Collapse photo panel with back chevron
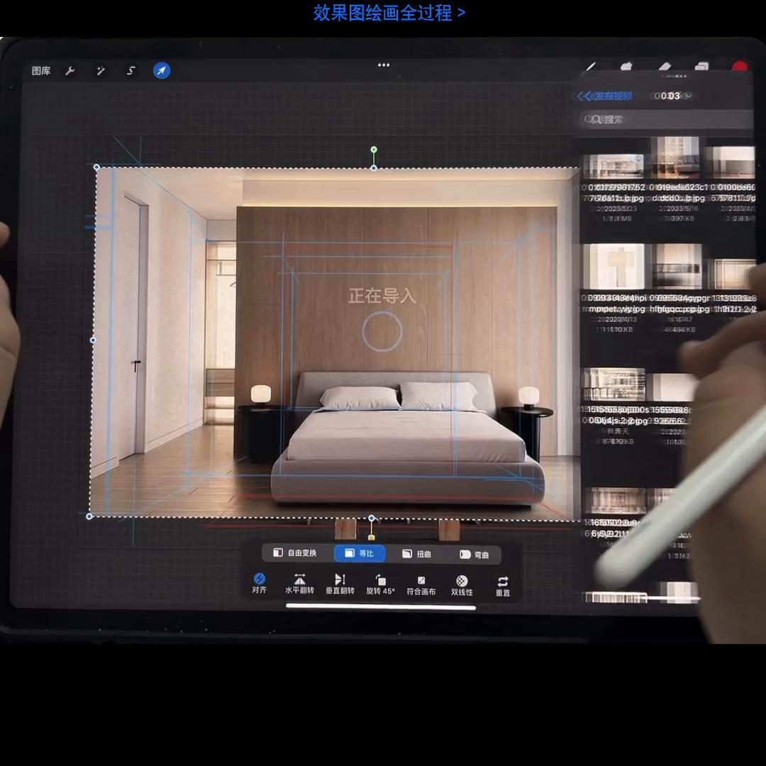The width and height of the screenshot is (766, 766). [x=583, y=95]
